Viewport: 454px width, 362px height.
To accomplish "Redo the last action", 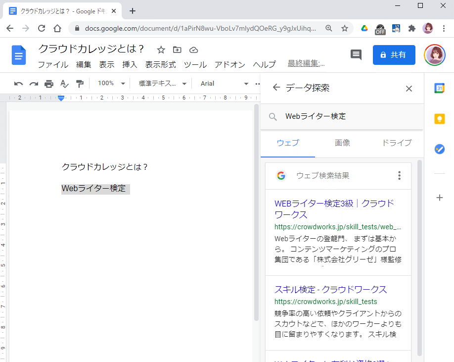I will [33, 83].
